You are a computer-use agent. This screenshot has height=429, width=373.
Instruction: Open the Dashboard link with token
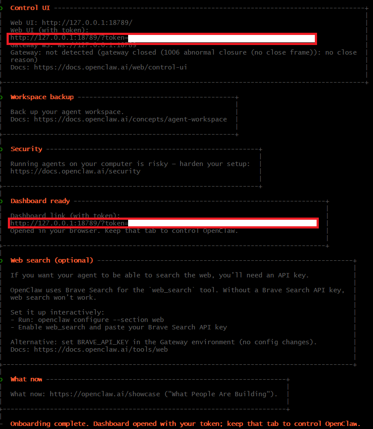coord(163,223)
